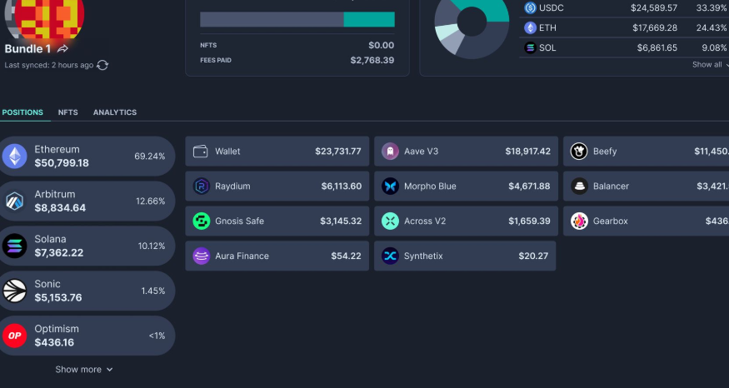The image size is (729, 388).
Task: Open Synthetix $20.27 card
Action: click(x=465, y=256)
